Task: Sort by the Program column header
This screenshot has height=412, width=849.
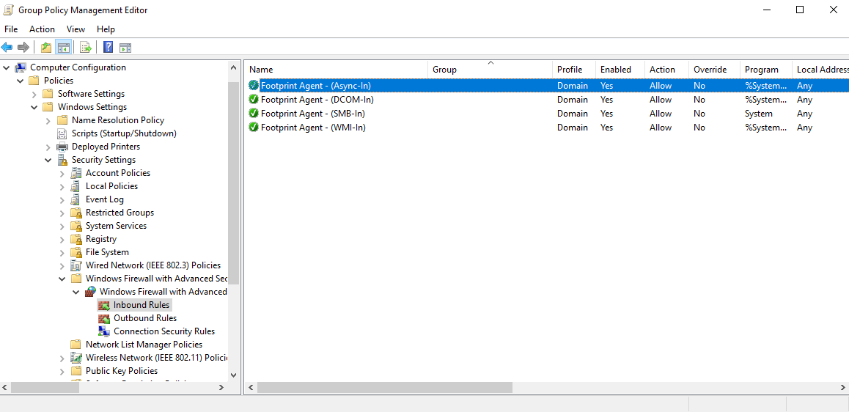Action: coord(765,70)
